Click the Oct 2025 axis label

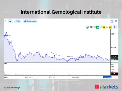tap(52, 77)
